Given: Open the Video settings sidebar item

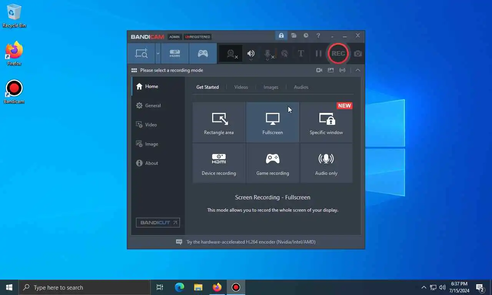Looking at the screenshot, I should pos(158,125).
